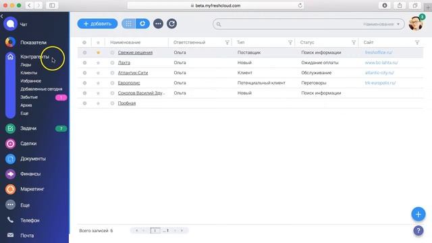
Task: Open Сделки deals icon
Action: click(10, 144)
